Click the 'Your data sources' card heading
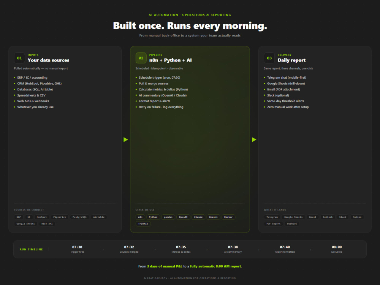The image size is (380, 285). 49,60
